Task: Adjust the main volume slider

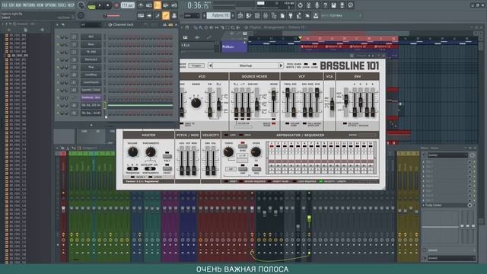Action: [113, 15]
